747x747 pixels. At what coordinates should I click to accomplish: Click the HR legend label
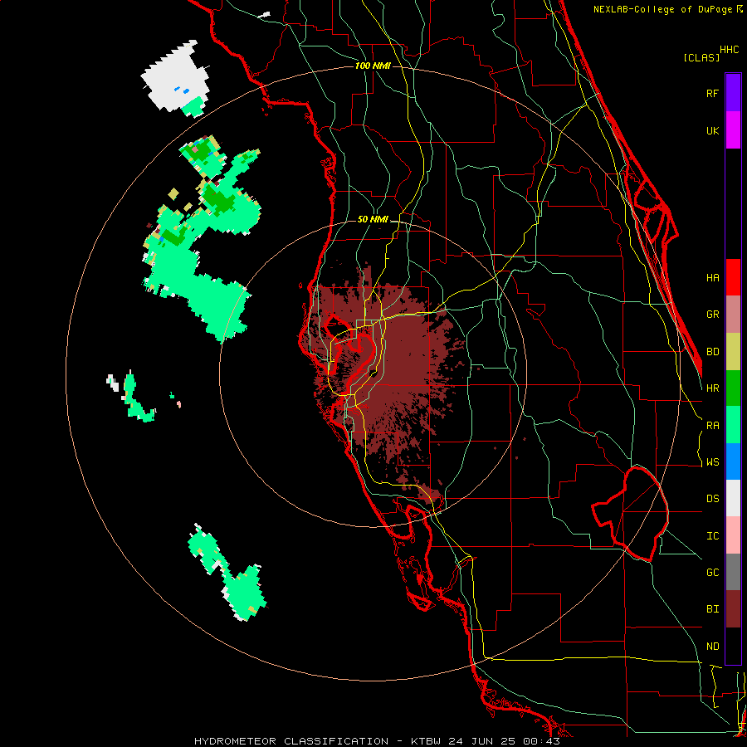(712, 388)
